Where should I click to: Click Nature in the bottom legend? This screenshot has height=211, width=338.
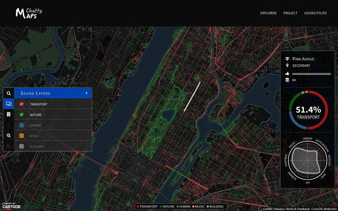coord(167,206)
